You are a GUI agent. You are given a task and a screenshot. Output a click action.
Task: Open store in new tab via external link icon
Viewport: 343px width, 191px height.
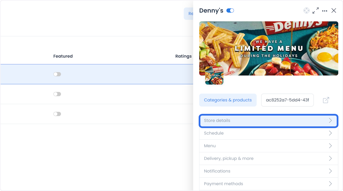[x=326, y=100]
